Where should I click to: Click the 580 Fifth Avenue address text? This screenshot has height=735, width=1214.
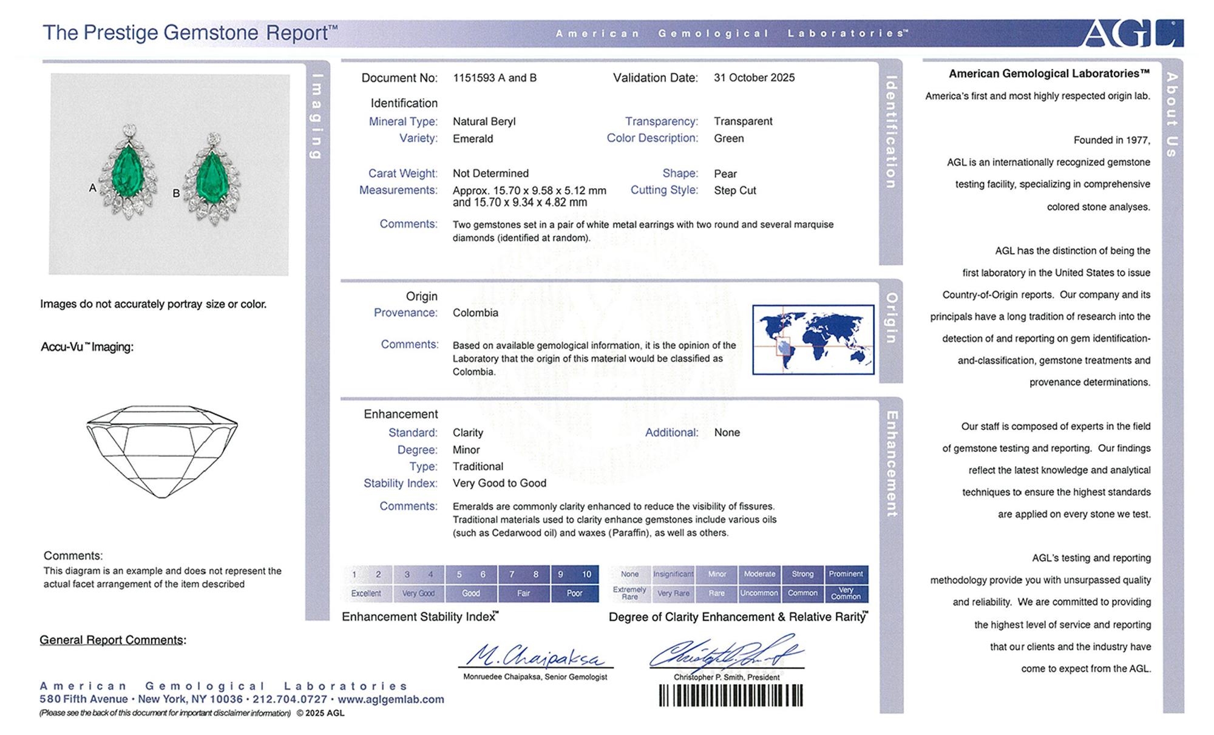[84, 699]
